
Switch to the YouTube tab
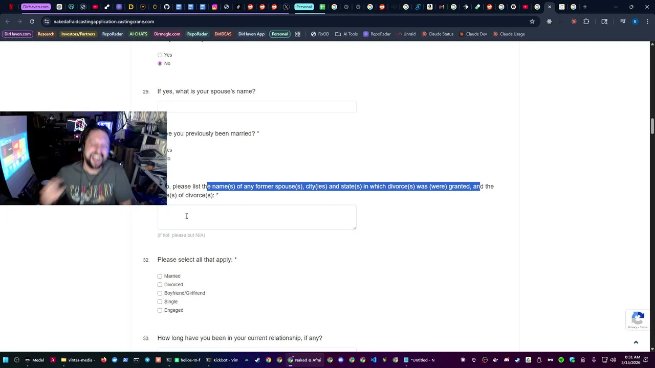(x=95, y=7)
